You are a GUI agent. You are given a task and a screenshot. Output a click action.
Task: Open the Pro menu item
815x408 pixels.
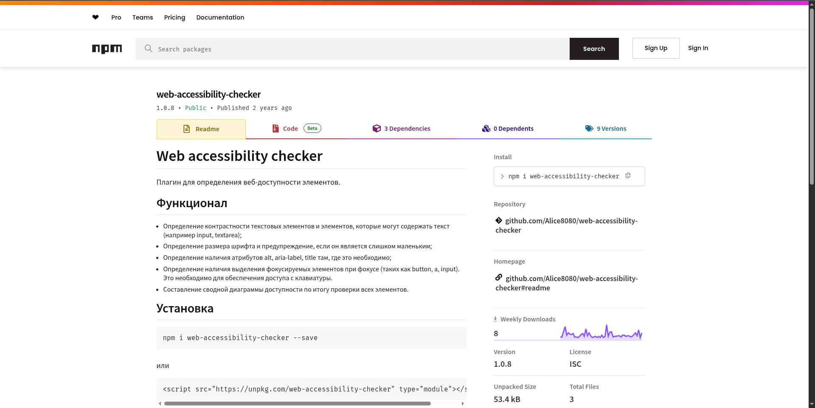click(116, 17)
